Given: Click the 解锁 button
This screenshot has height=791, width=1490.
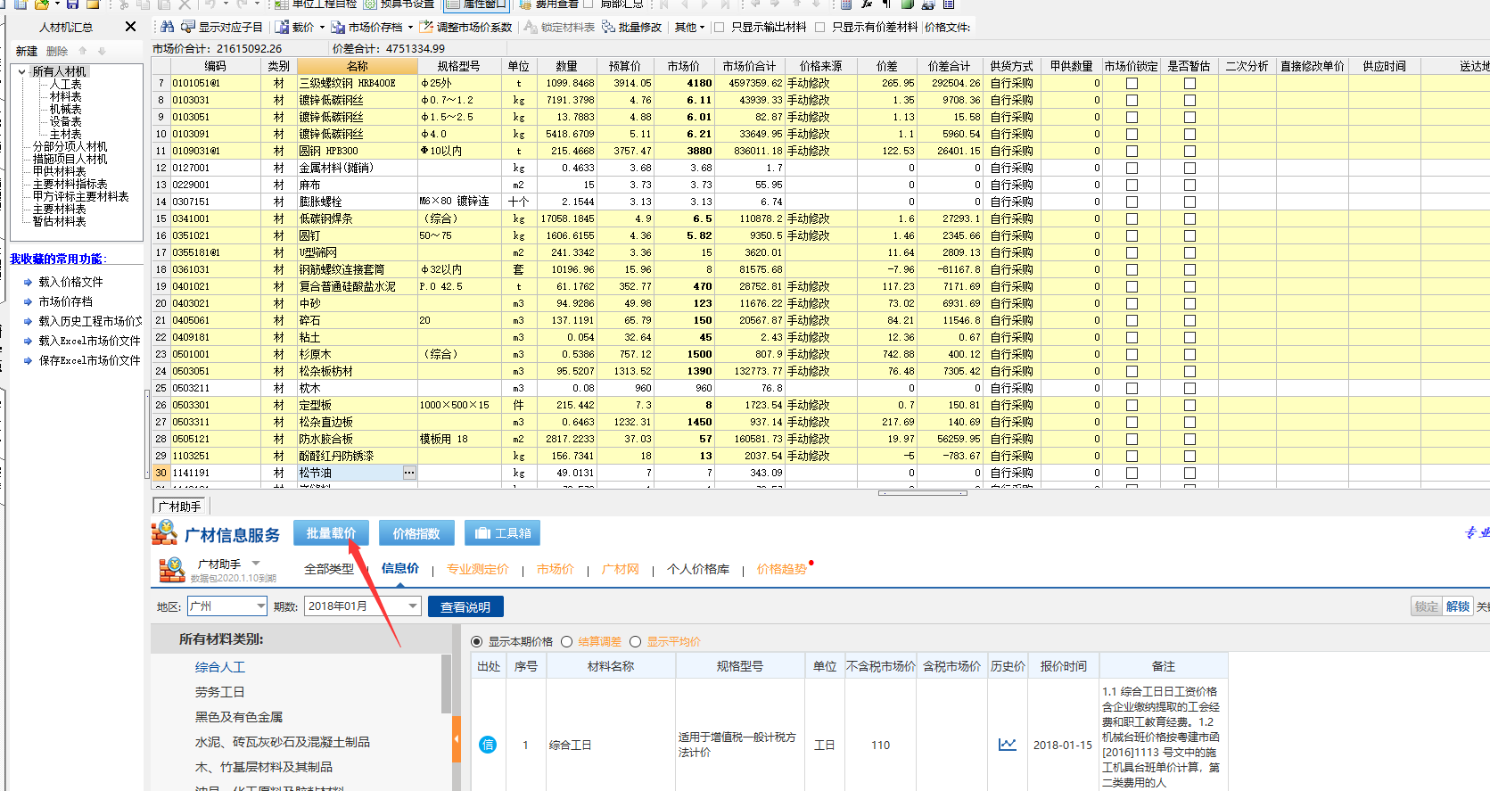Looking at the screenshot, I should [x=1458, y=606].
